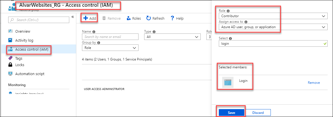Click the Type info icon
The height and width of the screenshot is (117, 333).
click(154, 32)
